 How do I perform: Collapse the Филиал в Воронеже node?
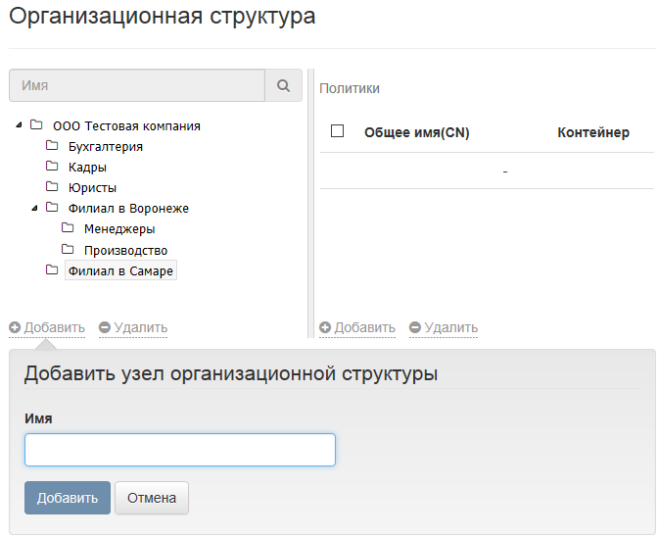tap(36, 208)
